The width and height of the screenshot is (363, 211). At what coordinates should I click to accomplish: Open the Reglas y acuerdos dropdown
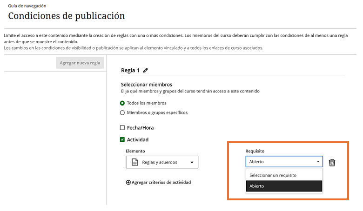coord(162,162)
